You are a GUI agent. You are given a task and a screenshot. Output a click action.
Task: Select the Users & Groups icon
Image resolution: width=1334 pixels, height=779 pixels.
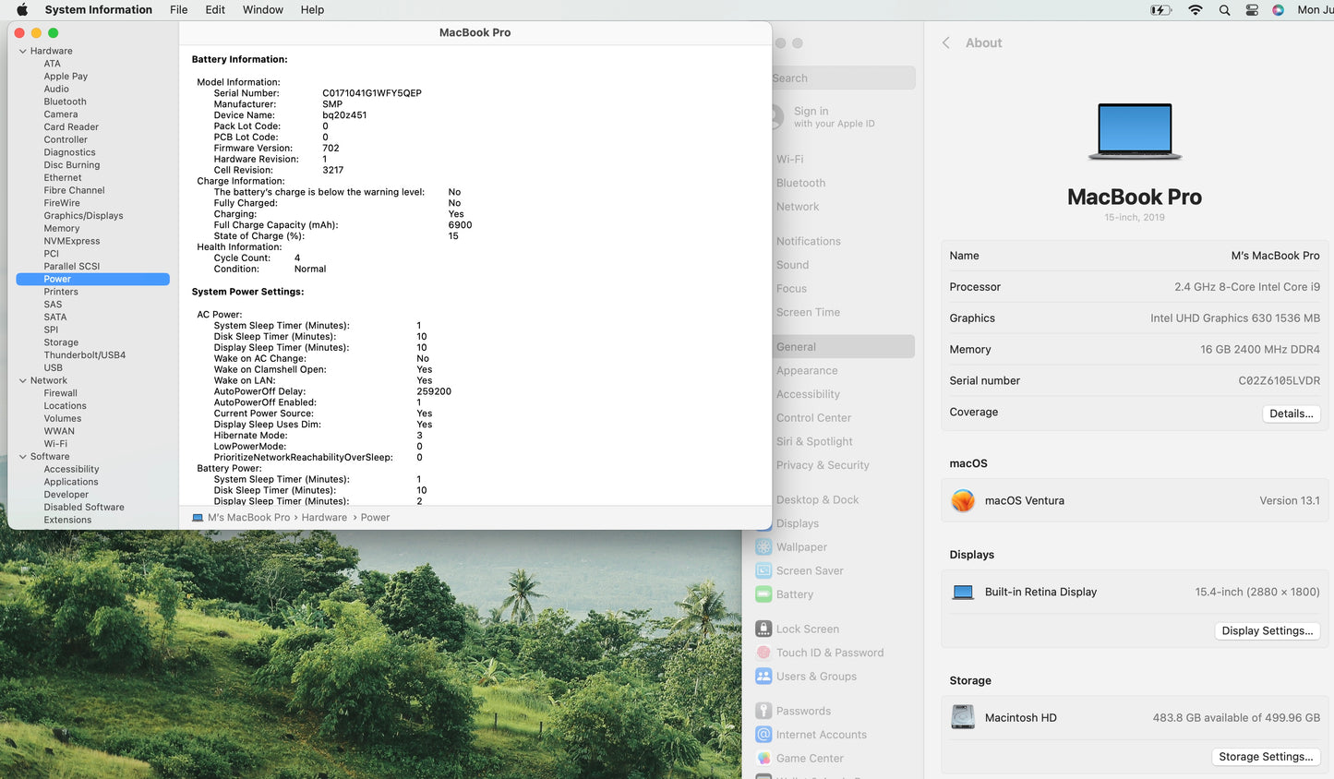tap(763, 677)
